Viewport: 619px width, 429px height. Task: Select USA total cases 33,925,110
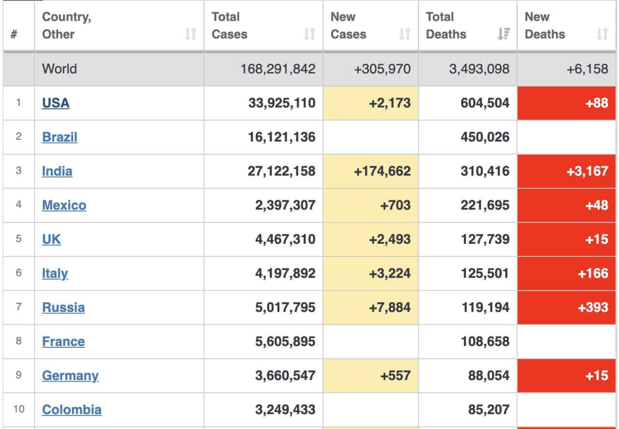[282, 103]
